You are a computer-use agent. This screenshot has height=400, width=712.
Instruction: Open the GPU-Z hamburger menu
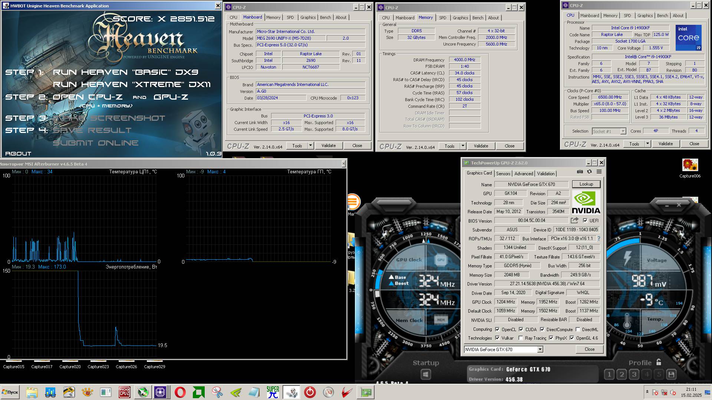click(x=599, y=172)
